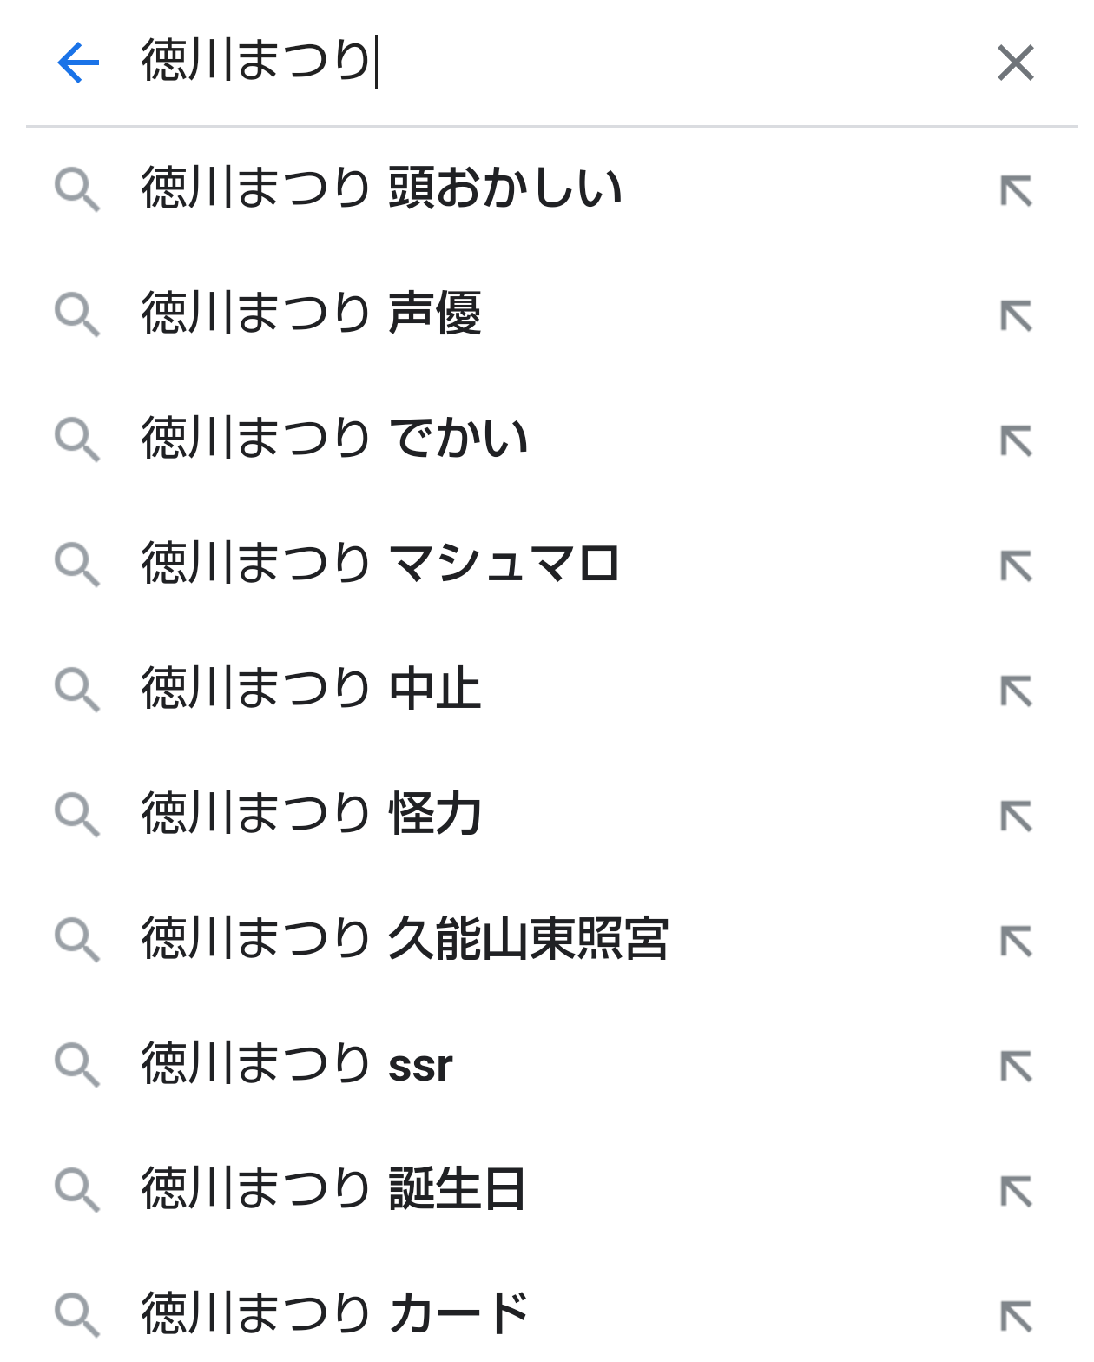Choose suggestion 徳川まつり 久能山東照宮
The height and width of the screenshot is (1362, 1094).
[405, 939]
